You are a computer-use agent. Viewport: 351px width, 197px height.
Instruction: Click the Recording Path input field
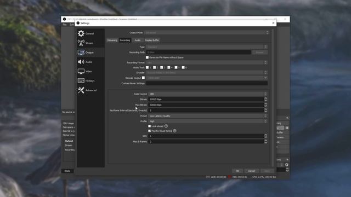click(x=199, y=53)
